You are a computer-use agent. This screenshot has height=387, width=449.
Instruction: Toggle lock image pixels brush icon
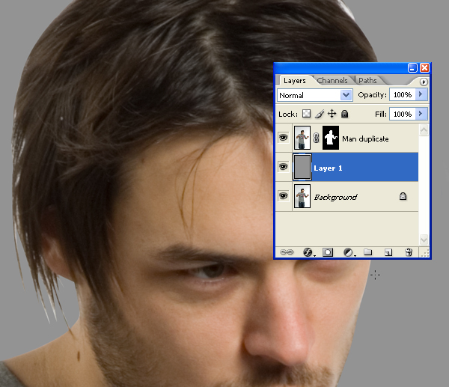pyautogui.click(x=320, y=114)
